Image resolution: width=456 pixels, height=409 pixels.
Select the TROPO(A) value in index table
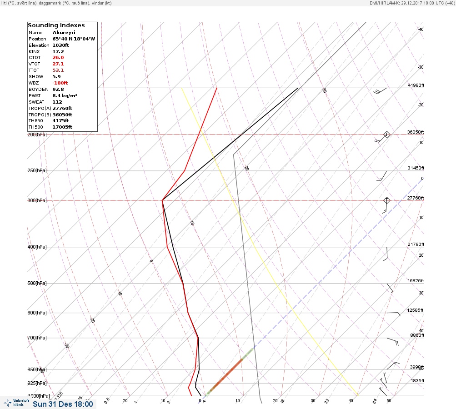point(62,109)
